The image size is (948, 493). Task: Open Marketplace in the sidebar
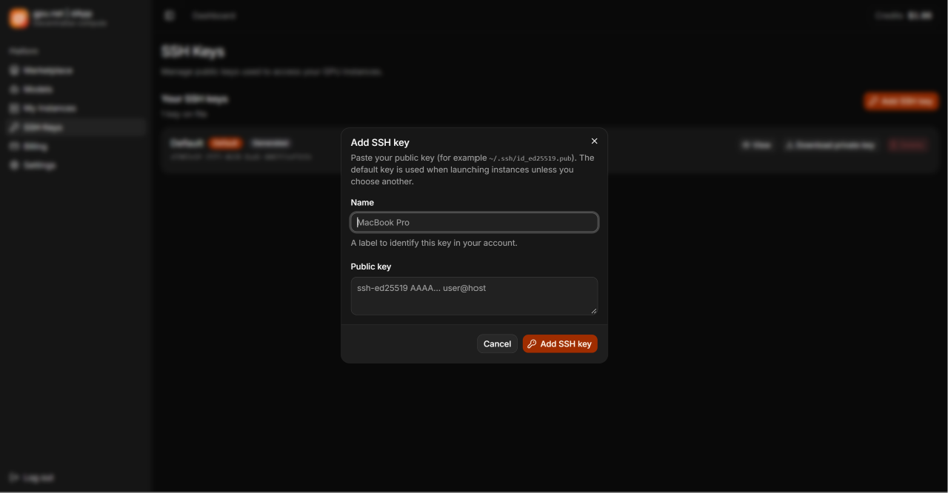[74, 70]
